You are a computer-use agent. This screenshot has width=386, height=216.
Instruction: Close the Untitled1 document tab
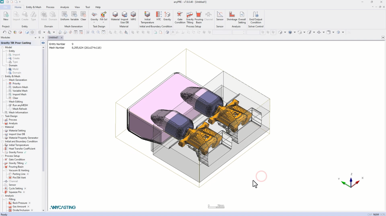(62, 38)
